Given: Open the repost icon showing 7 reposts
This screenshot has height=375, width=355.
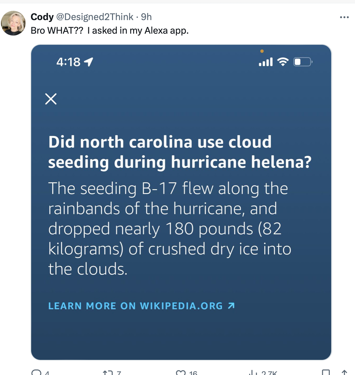Looking at the screenshot, I should 108,372.
